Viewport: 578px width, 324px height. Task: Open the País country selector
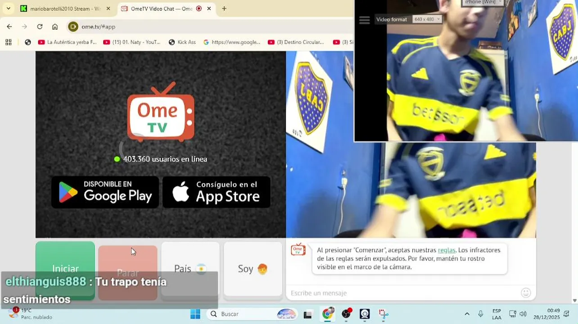190,269
